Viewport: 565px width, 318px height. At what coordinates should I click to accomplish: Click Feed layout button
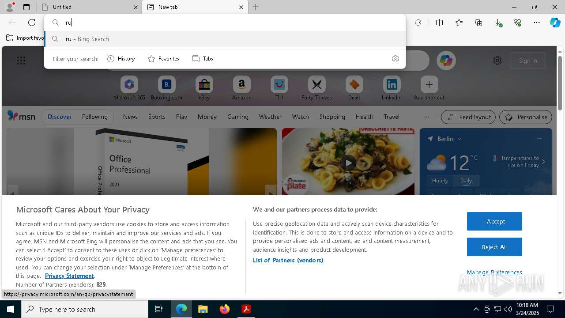(468, 117)
